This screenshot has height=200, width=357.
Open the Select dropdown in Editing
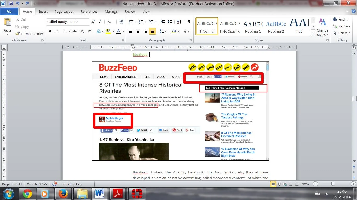click(342, 33)
